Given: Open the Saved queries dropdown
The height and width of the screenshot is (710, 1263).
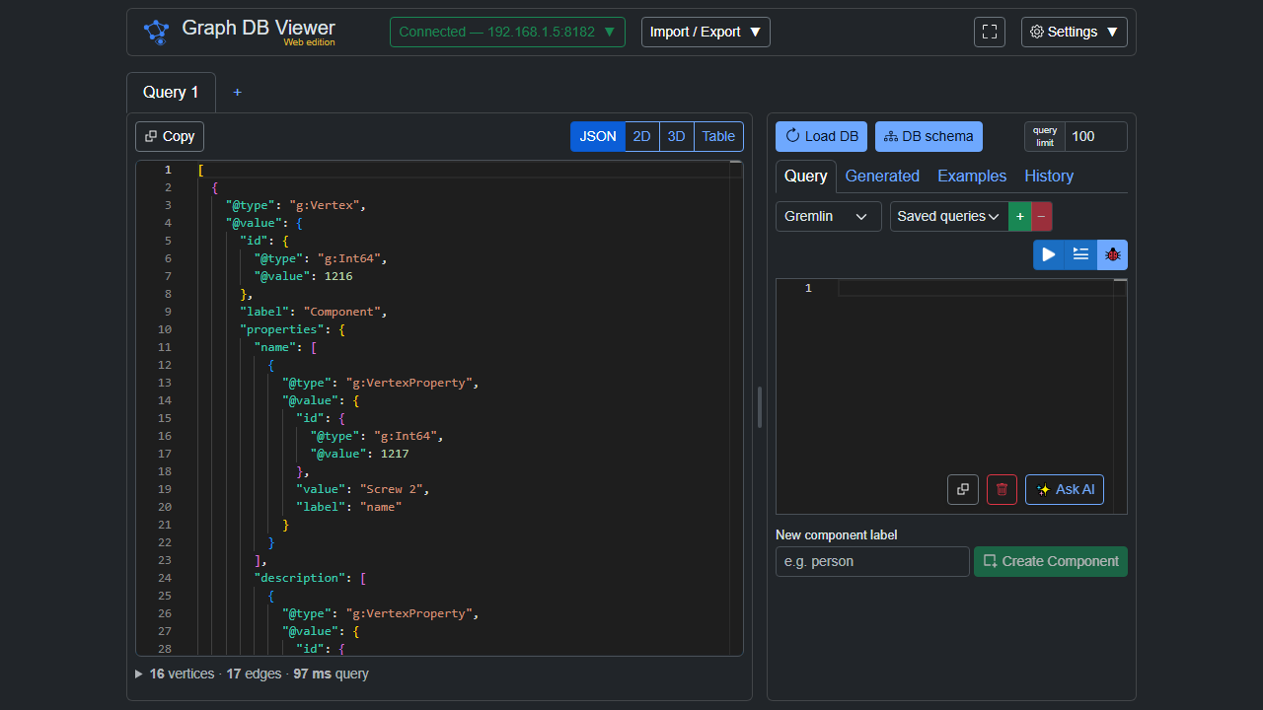Looking at the screenshot, I should click(x=949, y=216).
